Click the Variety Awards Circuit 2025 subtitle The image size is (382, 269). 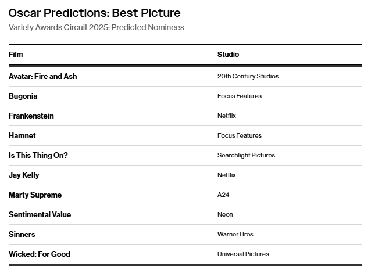(97, 28)
